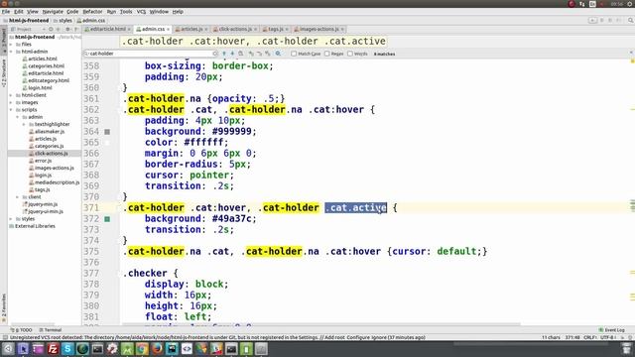Image resolution: width=635 pixels, height=357 pixels.
Task: Launch Google Chrome from the taskbar
Action: (142, 349)
